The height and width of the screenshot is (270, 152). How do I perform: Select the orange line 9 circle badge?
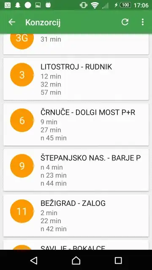click(22, 166)
